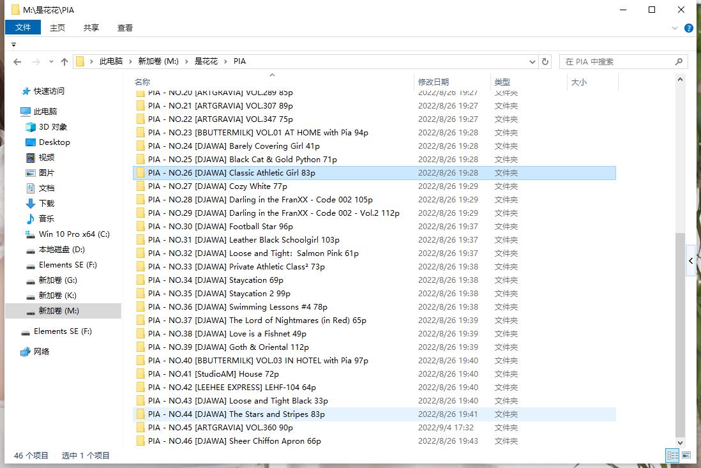Switch to the 共享 ribbon tab
701x468 pixels.
coord(91,27)
